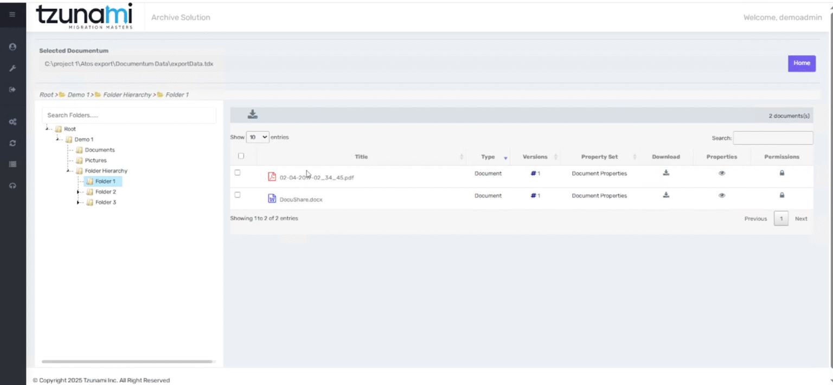Image resolution: width=833 pixels, height=385 pixels.
Task: Download the 02-04-2019 PDF document
Action: point(666,173)
